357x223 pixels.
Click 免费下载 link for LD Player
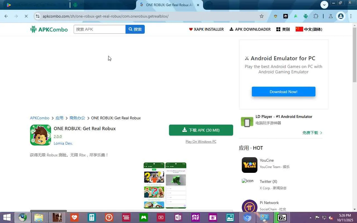point(312,133)
